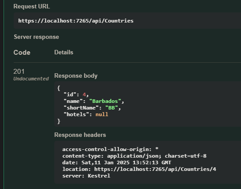Click the Code column header
The height and width of the screenshot is (189, 241).
point(22,53)
